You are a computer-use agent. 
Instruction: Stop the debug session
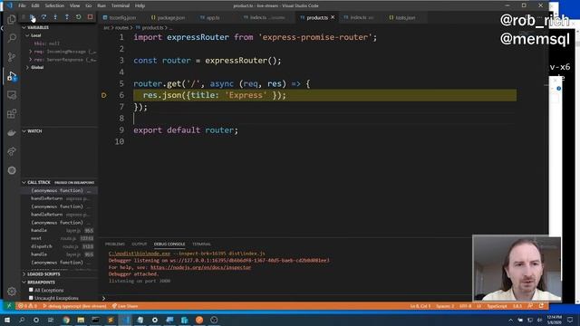tap(90, 17)
